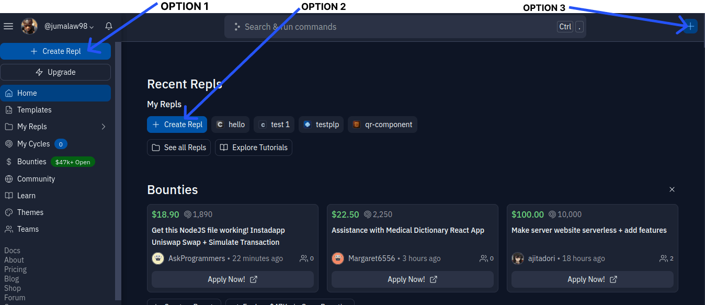Open the qr-component HTML repl

382,125
